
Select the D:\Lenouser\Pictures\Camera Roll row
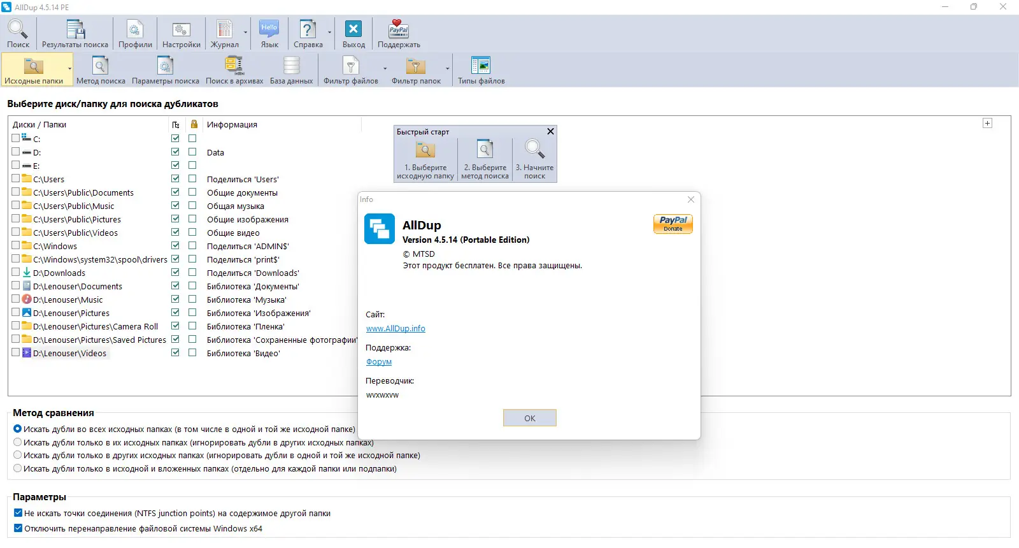96,326
